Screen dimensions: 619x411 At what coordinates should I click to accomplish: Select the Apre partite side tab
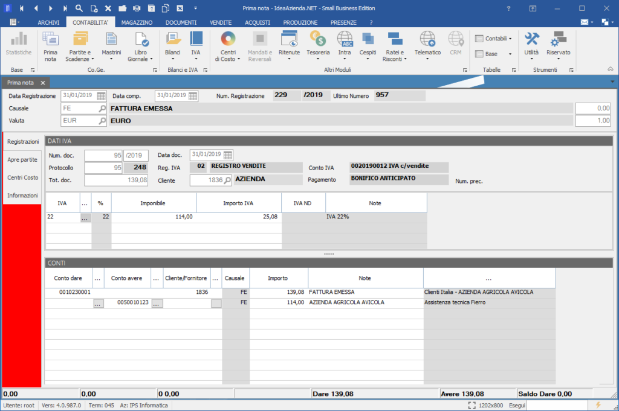click(x=22, y=159)
